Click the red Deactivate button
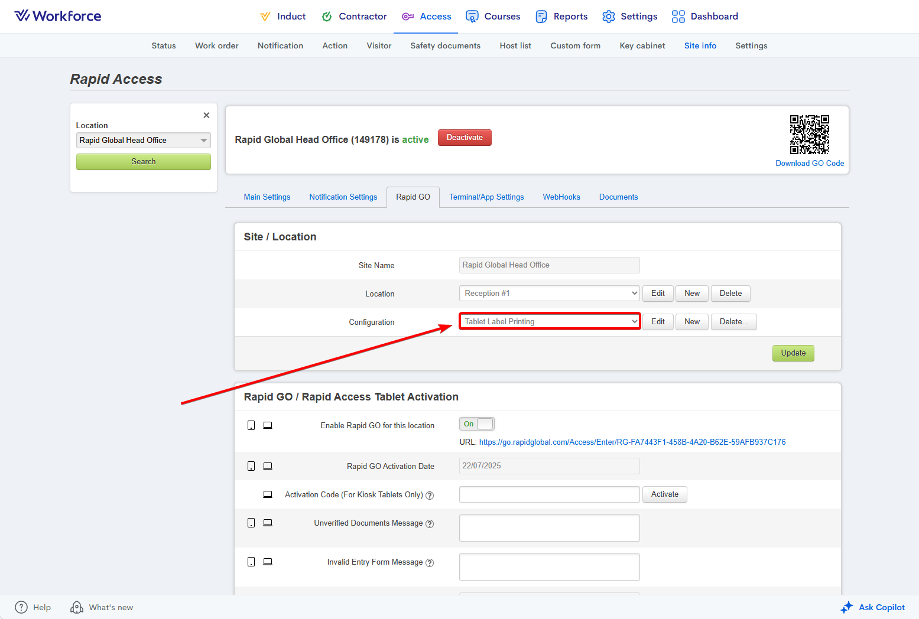 [465, 138]
